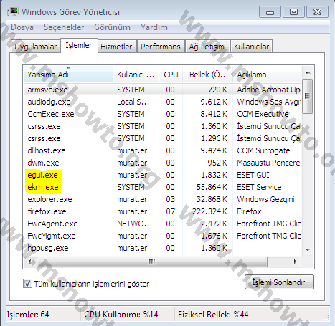Click the horizontal scrollbar right arrow
The width and height of the screenshot is (335, 326).
(x=296, y=262)
